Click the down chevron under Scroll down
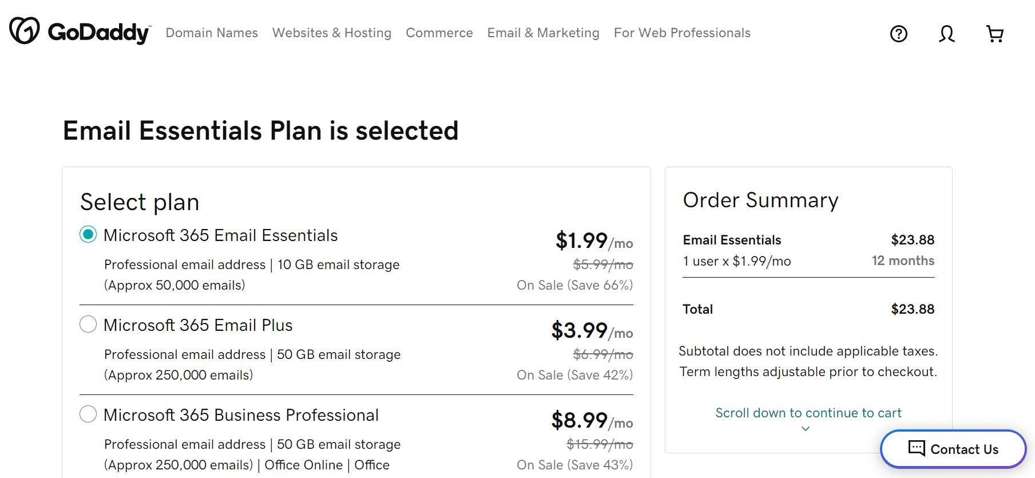1035x478 pixels. click(x=806, y=429)
